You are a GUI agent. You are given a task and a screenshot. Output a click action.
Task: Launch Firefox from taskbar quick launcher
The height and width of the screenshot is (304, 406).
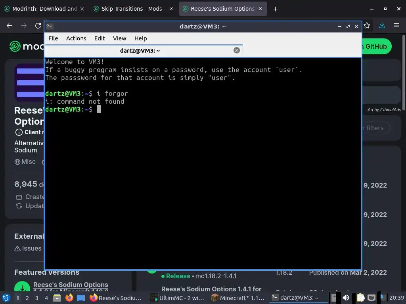tap(69, 298)
